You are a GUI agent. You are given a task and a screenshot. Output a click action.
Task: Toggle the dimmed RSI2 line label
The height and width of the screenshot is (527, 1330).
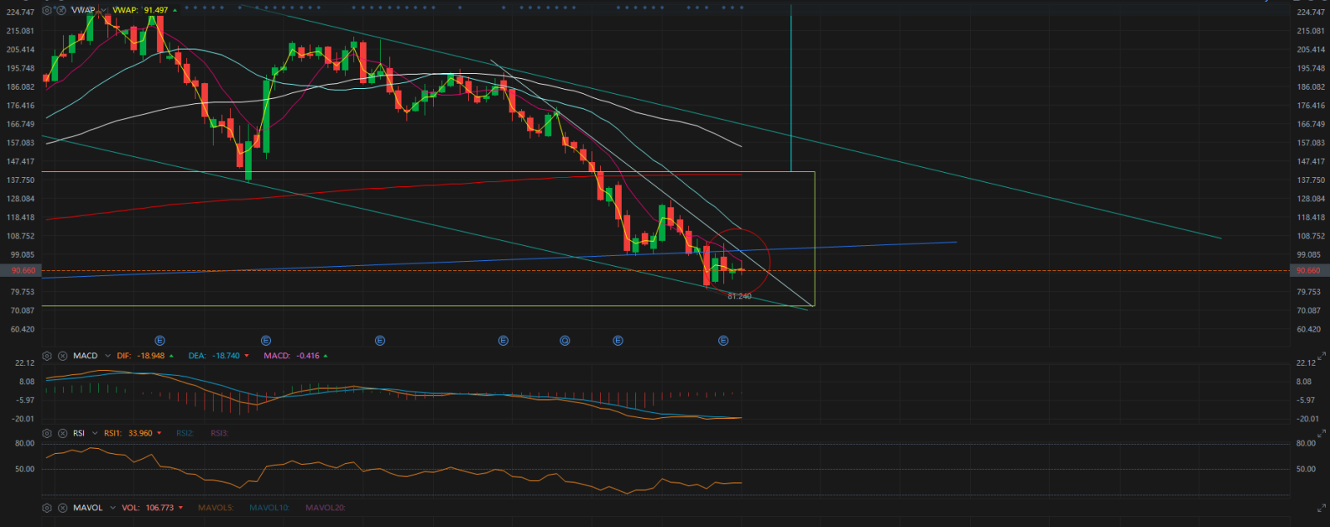(185, 433)
